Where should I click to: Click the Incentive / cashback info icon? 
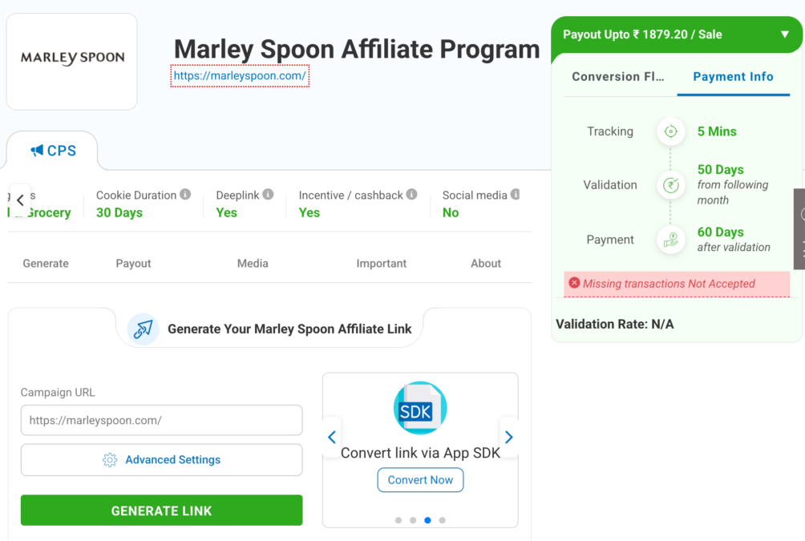412,195
